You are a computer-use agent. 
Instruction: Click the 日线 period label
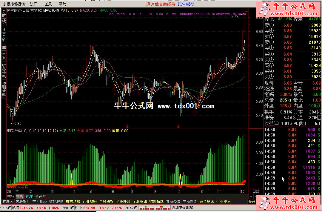256,191
